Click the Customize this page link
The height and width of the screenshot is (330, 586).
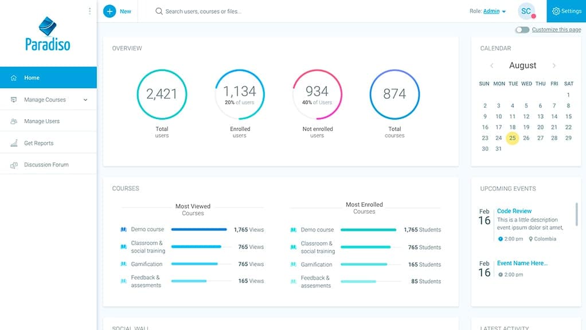[557, 29]
